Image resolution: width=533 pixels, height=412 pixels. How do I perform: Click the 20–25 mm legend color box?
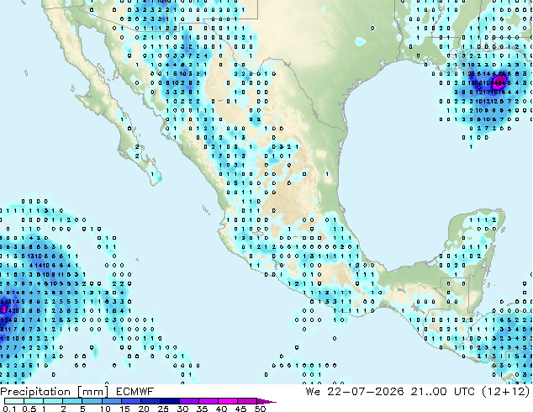[x=150, y=401]
